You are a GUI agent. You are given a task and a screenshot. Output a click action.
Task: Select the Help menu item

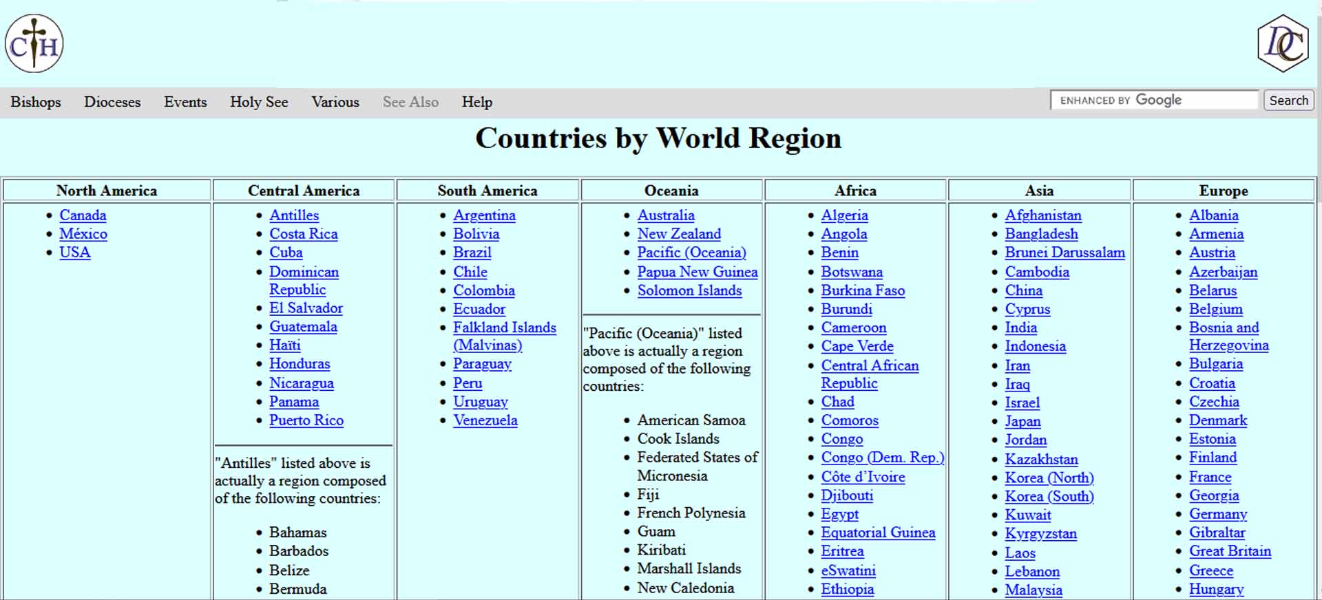[x=476, y=102]
